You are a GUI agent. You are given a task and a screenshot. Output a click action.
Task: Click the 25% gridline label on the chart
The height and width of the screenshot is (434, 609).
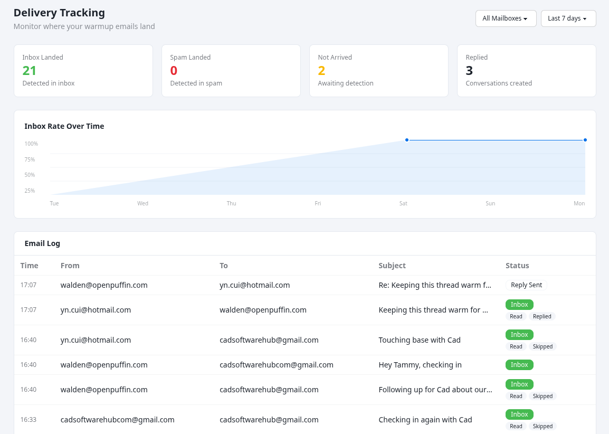pyautogui.click(x=30, y=191)
